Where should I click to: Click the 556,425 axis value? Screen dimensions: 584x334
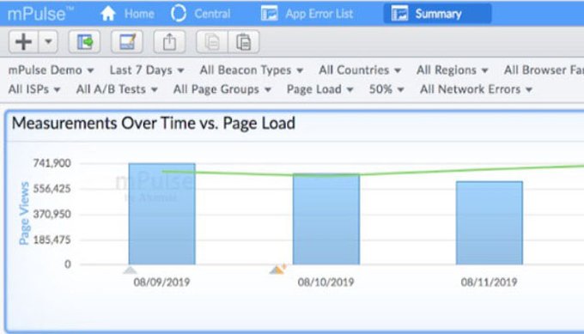(52, 189)
